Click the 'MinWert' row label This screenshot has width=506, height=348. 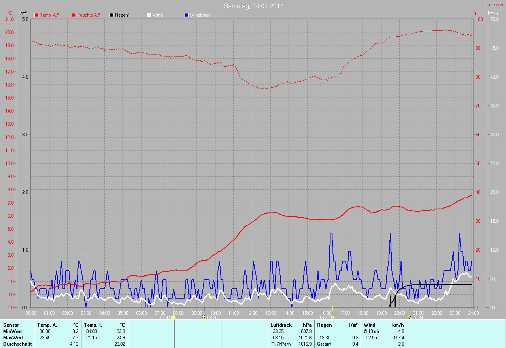coord(13,331)
